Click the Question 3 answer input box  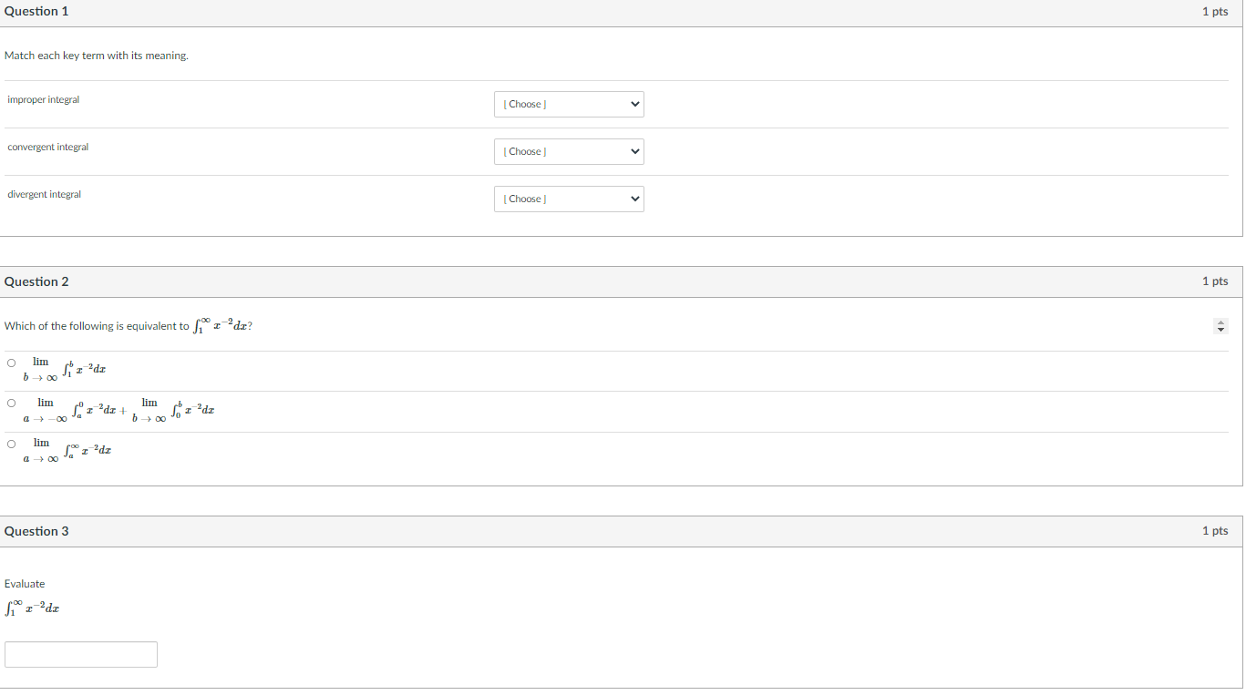point(81,654)
